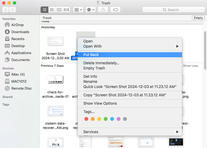Viewport: 207px width, 148px height.
Task: Switch to list view
Action: point(52,10)
